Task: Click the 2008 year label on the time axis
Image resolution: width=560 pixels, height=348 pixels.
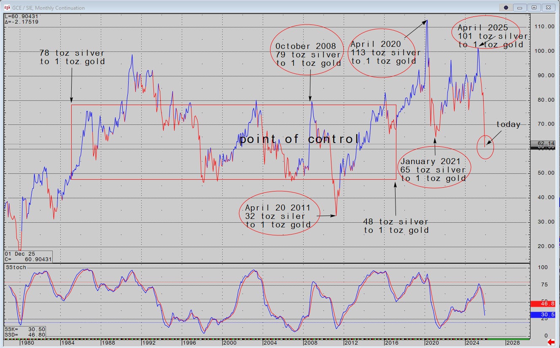Action: click(310, 344)
